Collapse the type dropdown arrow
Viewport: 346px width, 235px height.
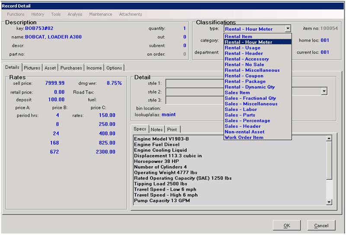[288, 29]
